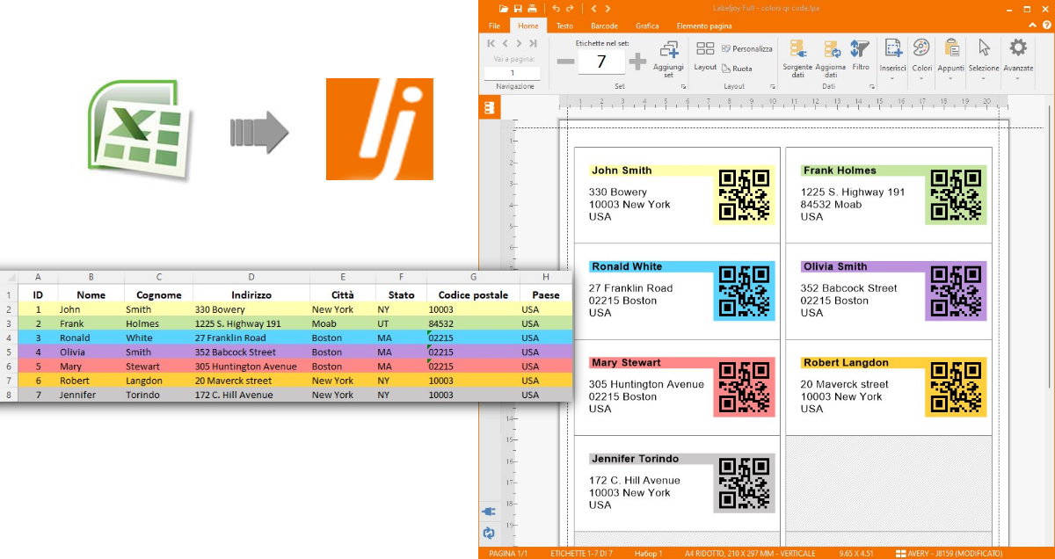Go to previous page in Navigazione
The image size is (1055, 559).
tap(505, 43)
